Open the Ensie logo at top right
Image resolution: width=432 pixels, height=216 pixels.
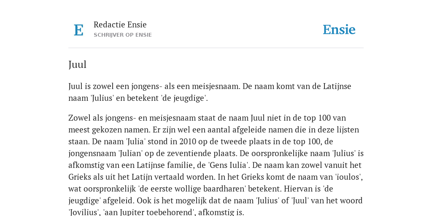[339, 30]
